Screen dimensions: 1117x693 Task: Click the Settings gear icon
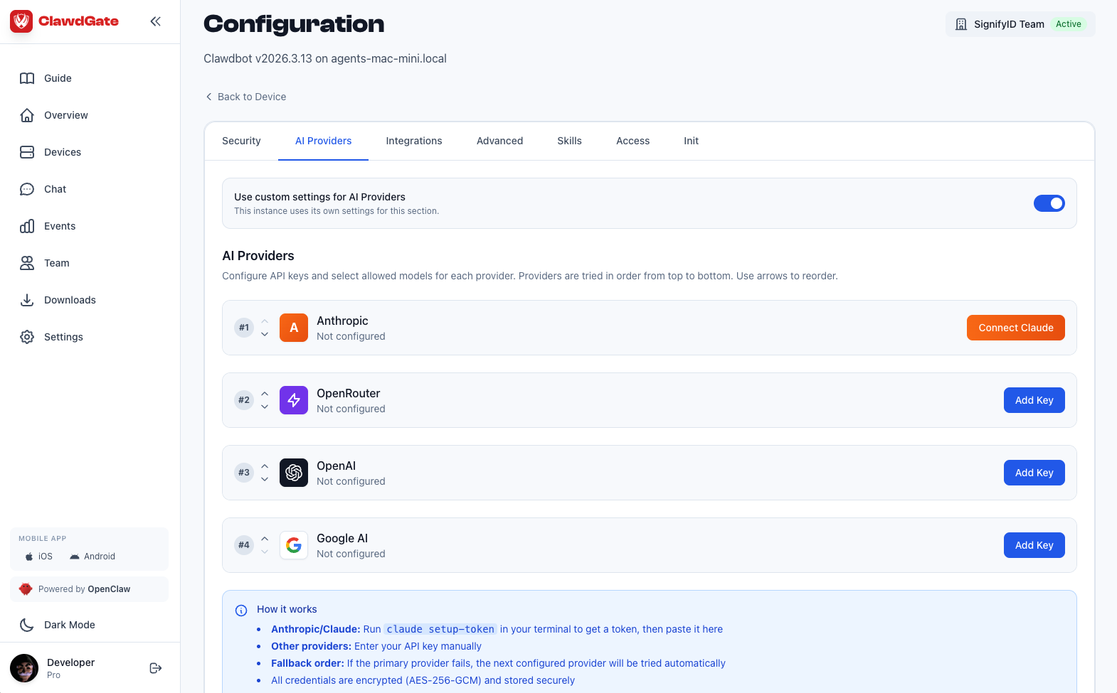pyautogui.click(x=27, y=337)
